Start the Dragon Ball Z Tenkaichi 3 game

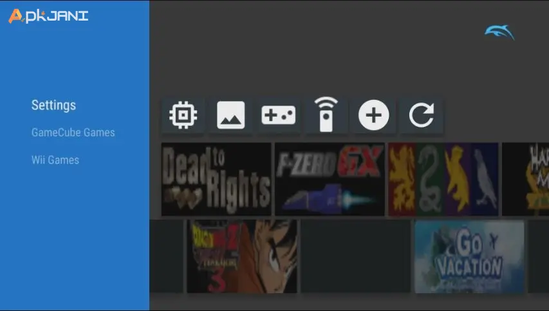pyautogui.click(x=242, y=256)
